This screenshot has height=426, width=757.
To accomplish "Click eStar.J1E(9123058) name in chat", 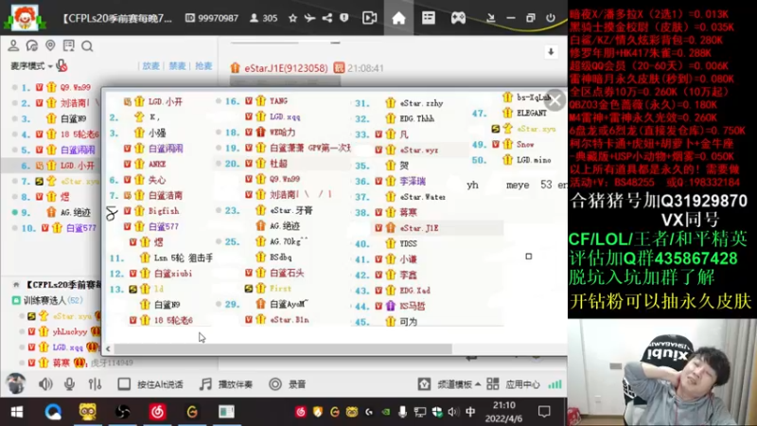I will coord(286,68).
